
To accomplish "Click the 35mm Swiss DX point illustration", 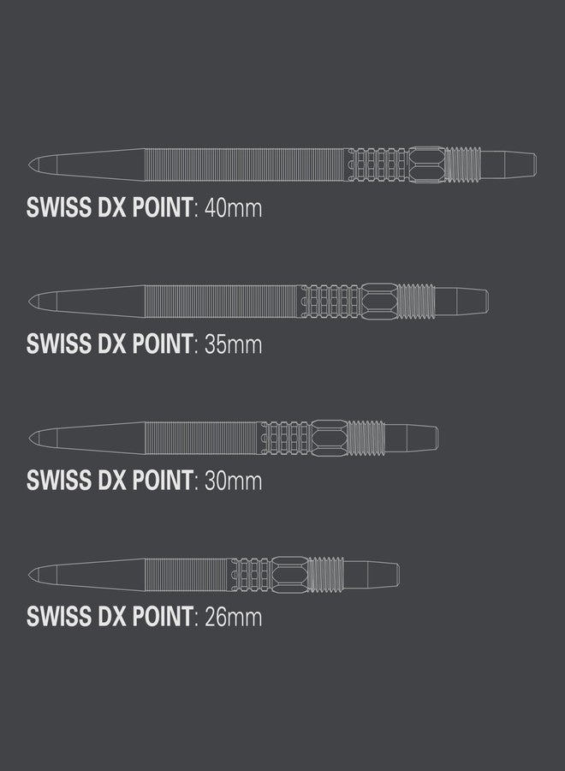I will click(x=259, y=301).
